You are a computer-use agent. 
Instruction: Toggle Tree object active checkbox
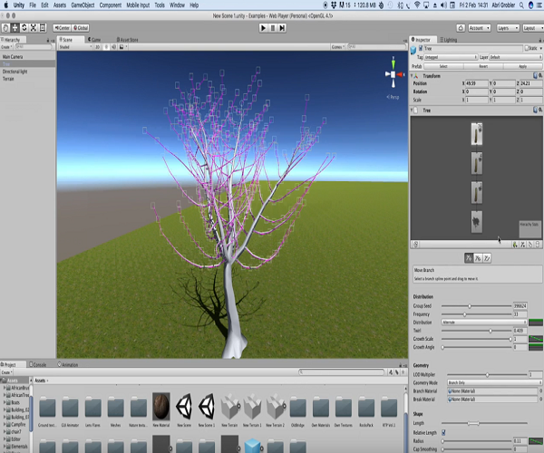pyautogui.click(x=421, y=48)
